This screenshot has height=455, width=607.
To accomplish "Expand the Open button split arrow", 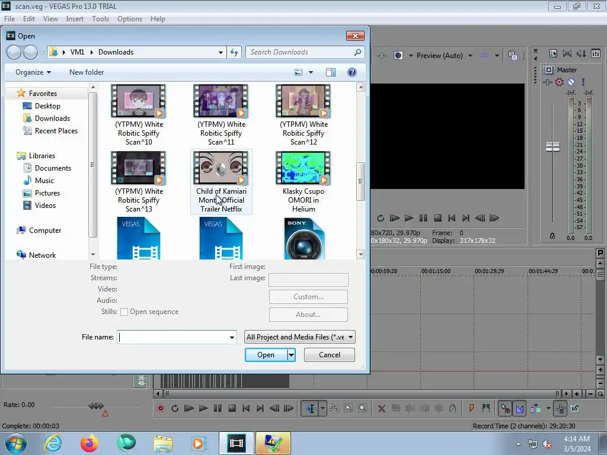I will click(291, 355).
